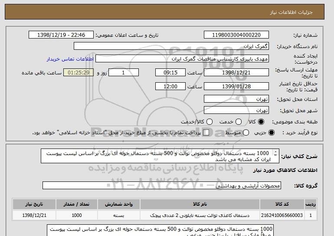Click the کد کالا column header
The width and height of the screenshot is (334, 236).
pos(282,204)
